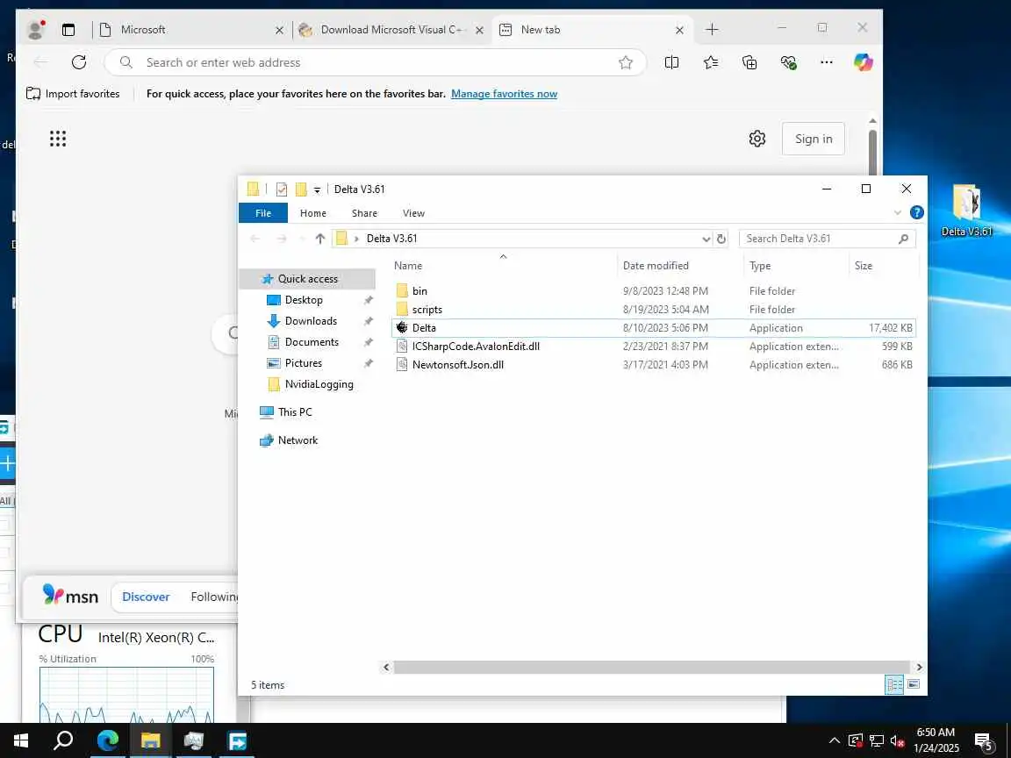This screenshot has height=758, width=1011.
Task: Select Newtonsoft.Json.dll file
Action: pos(653,364)
